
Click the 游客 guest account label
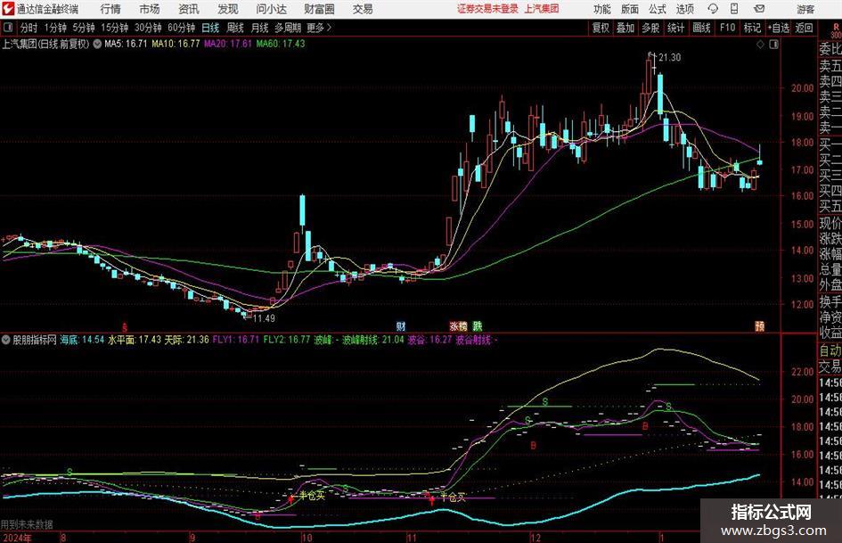click(x=805, y=9)
